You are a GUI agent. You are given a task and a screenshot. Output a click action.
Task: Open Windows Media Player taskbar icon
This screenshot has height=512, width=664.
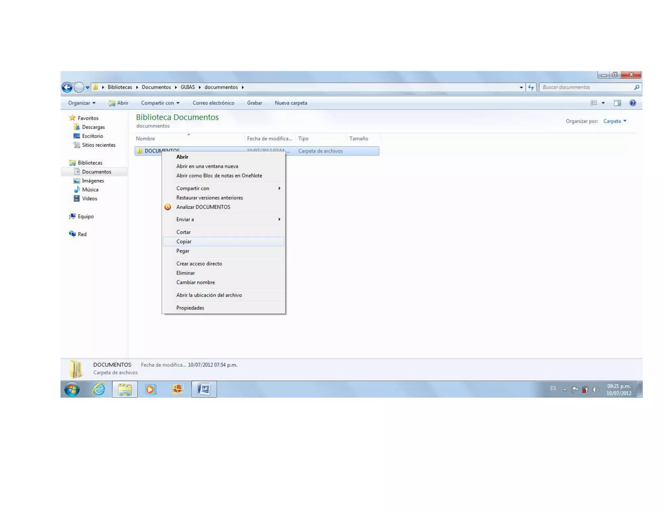point(150,389)
